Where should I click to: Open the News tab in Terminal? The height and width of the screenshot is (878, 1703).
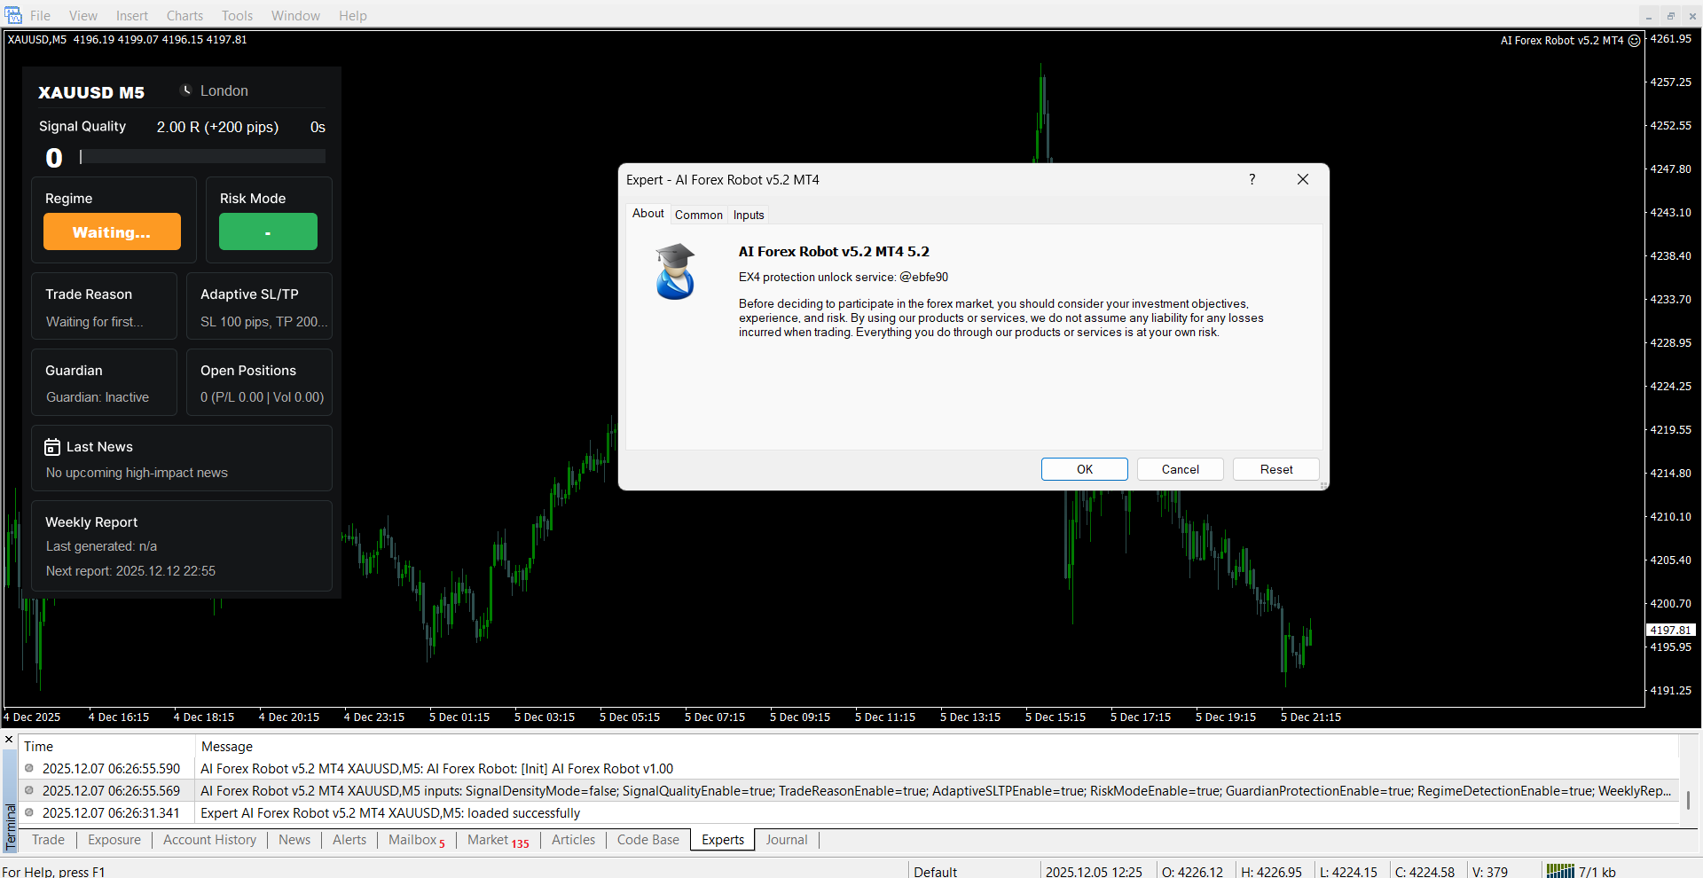click(x=294, y=840)
